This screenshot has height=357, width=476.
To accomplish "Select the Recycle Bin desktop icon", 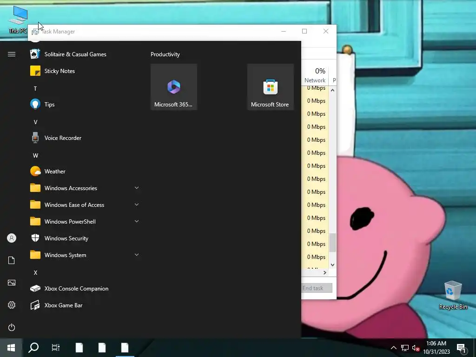I will [453, 295].
